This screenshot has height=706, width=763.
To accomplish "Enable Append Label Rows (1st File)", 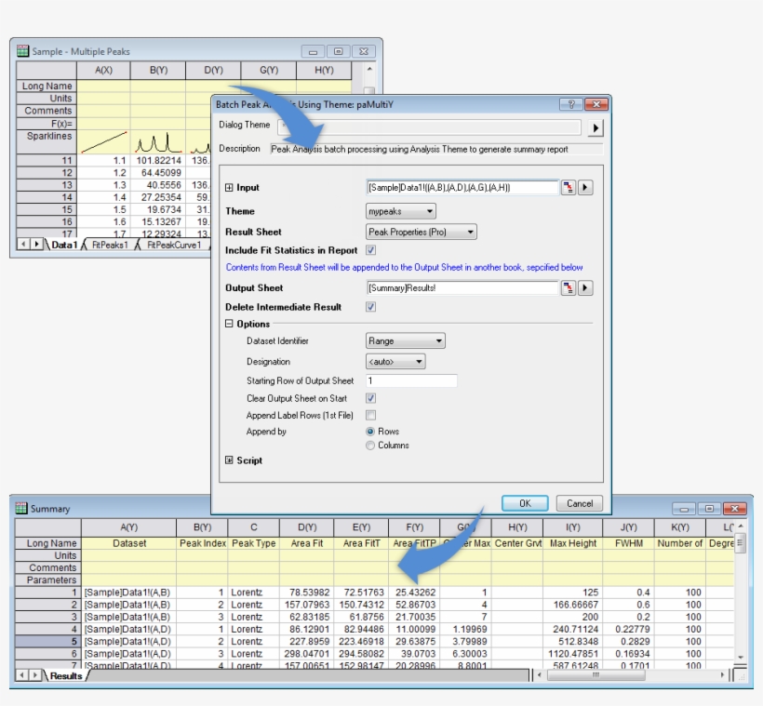I will 371,415.
